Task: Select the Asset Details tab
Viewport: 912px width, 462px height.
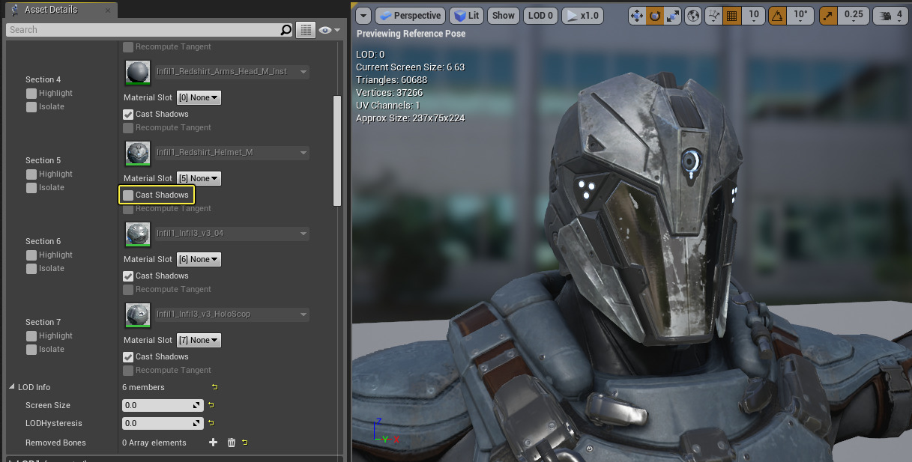Action: tap(49, 10)
